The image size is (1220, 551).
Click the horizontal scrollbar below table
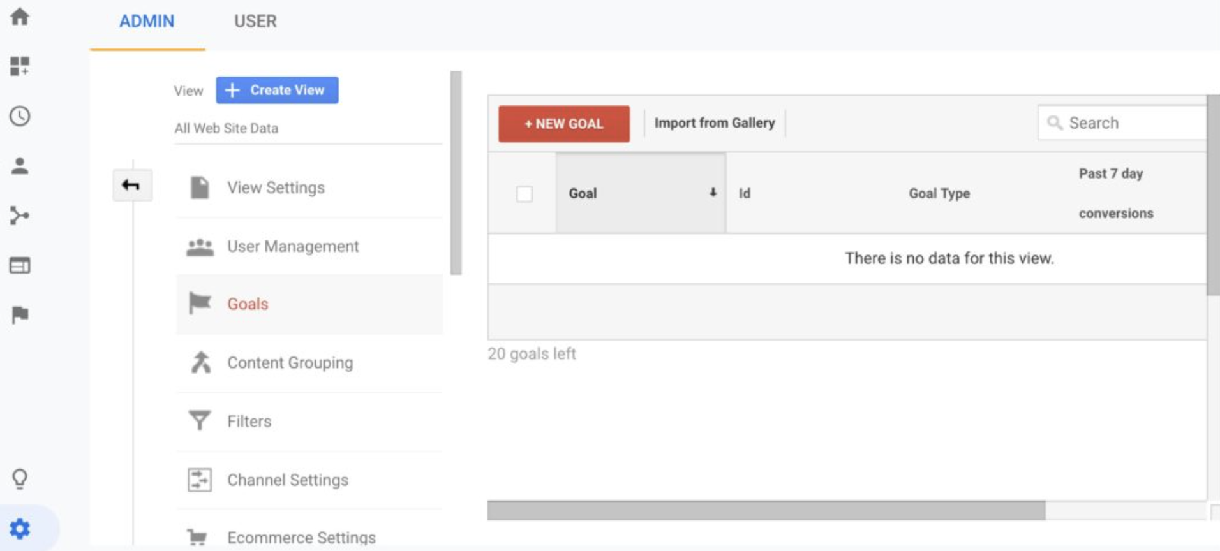(x=766, y=510)
